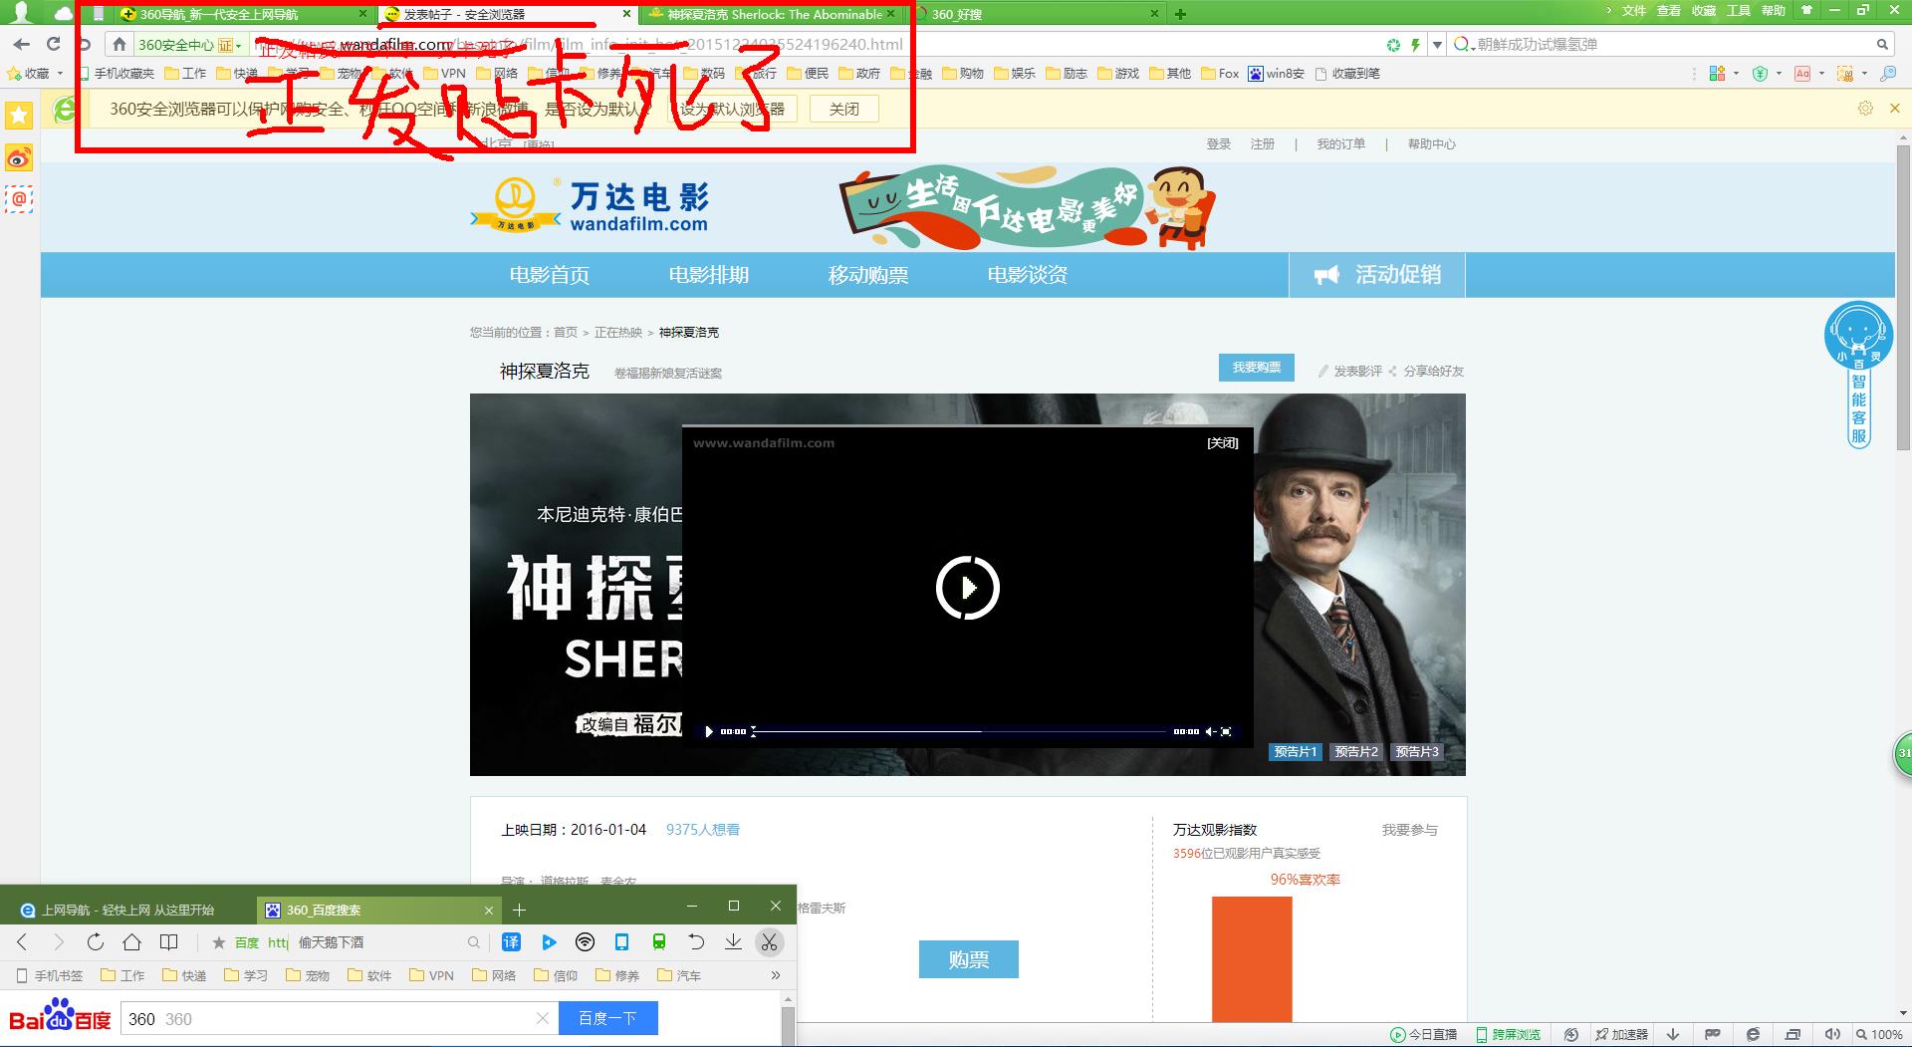Open reading mode book icon in small window

click(x=169, y=942)
